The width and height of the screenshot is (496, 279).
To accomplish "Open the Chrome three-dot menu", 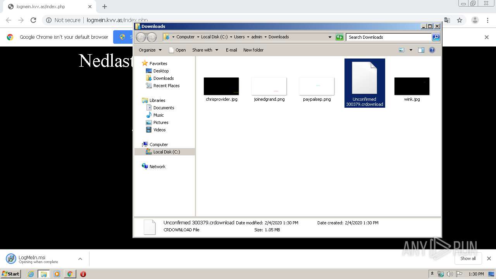I will 487,20.
